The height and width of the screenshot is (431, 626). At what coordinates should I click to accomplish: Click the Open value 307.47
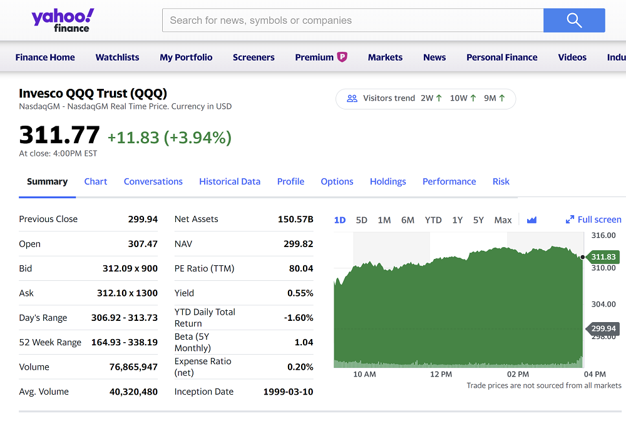click(143, 244)
